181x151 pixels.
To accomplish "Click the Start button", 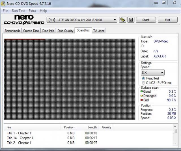I will pyautogui.click(x=146, y=20).
